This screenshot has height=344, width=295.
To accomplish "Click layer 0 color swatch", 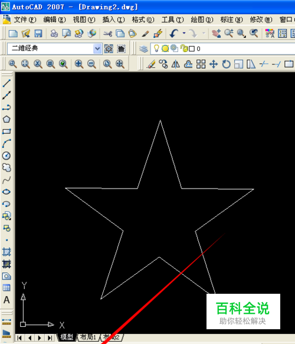I will click(x=192, y=48).
